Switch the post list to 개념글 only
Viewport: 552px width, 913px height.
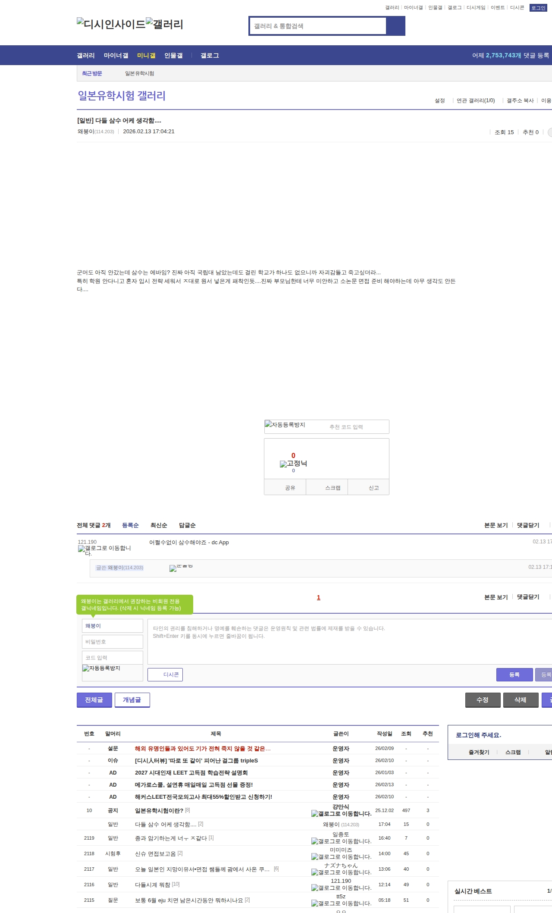tap(132, 700)
